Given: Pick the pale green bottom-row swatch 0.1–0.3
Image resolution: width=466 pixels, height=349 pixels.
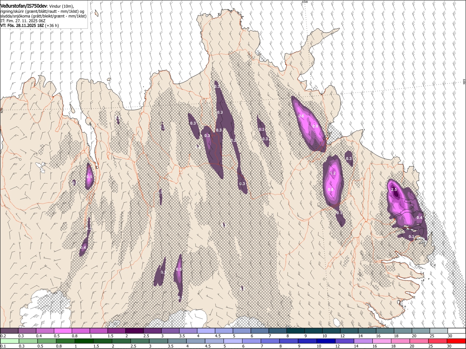Looking at the screenshot, I should [9, 341].
